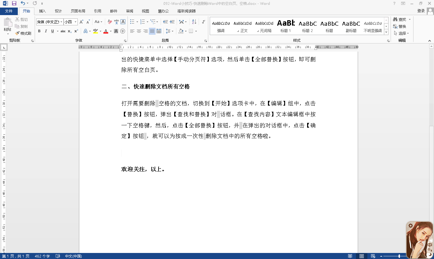Open the Phonetic Guide (拼音) tool
The image size is (434, 259).
115,22
